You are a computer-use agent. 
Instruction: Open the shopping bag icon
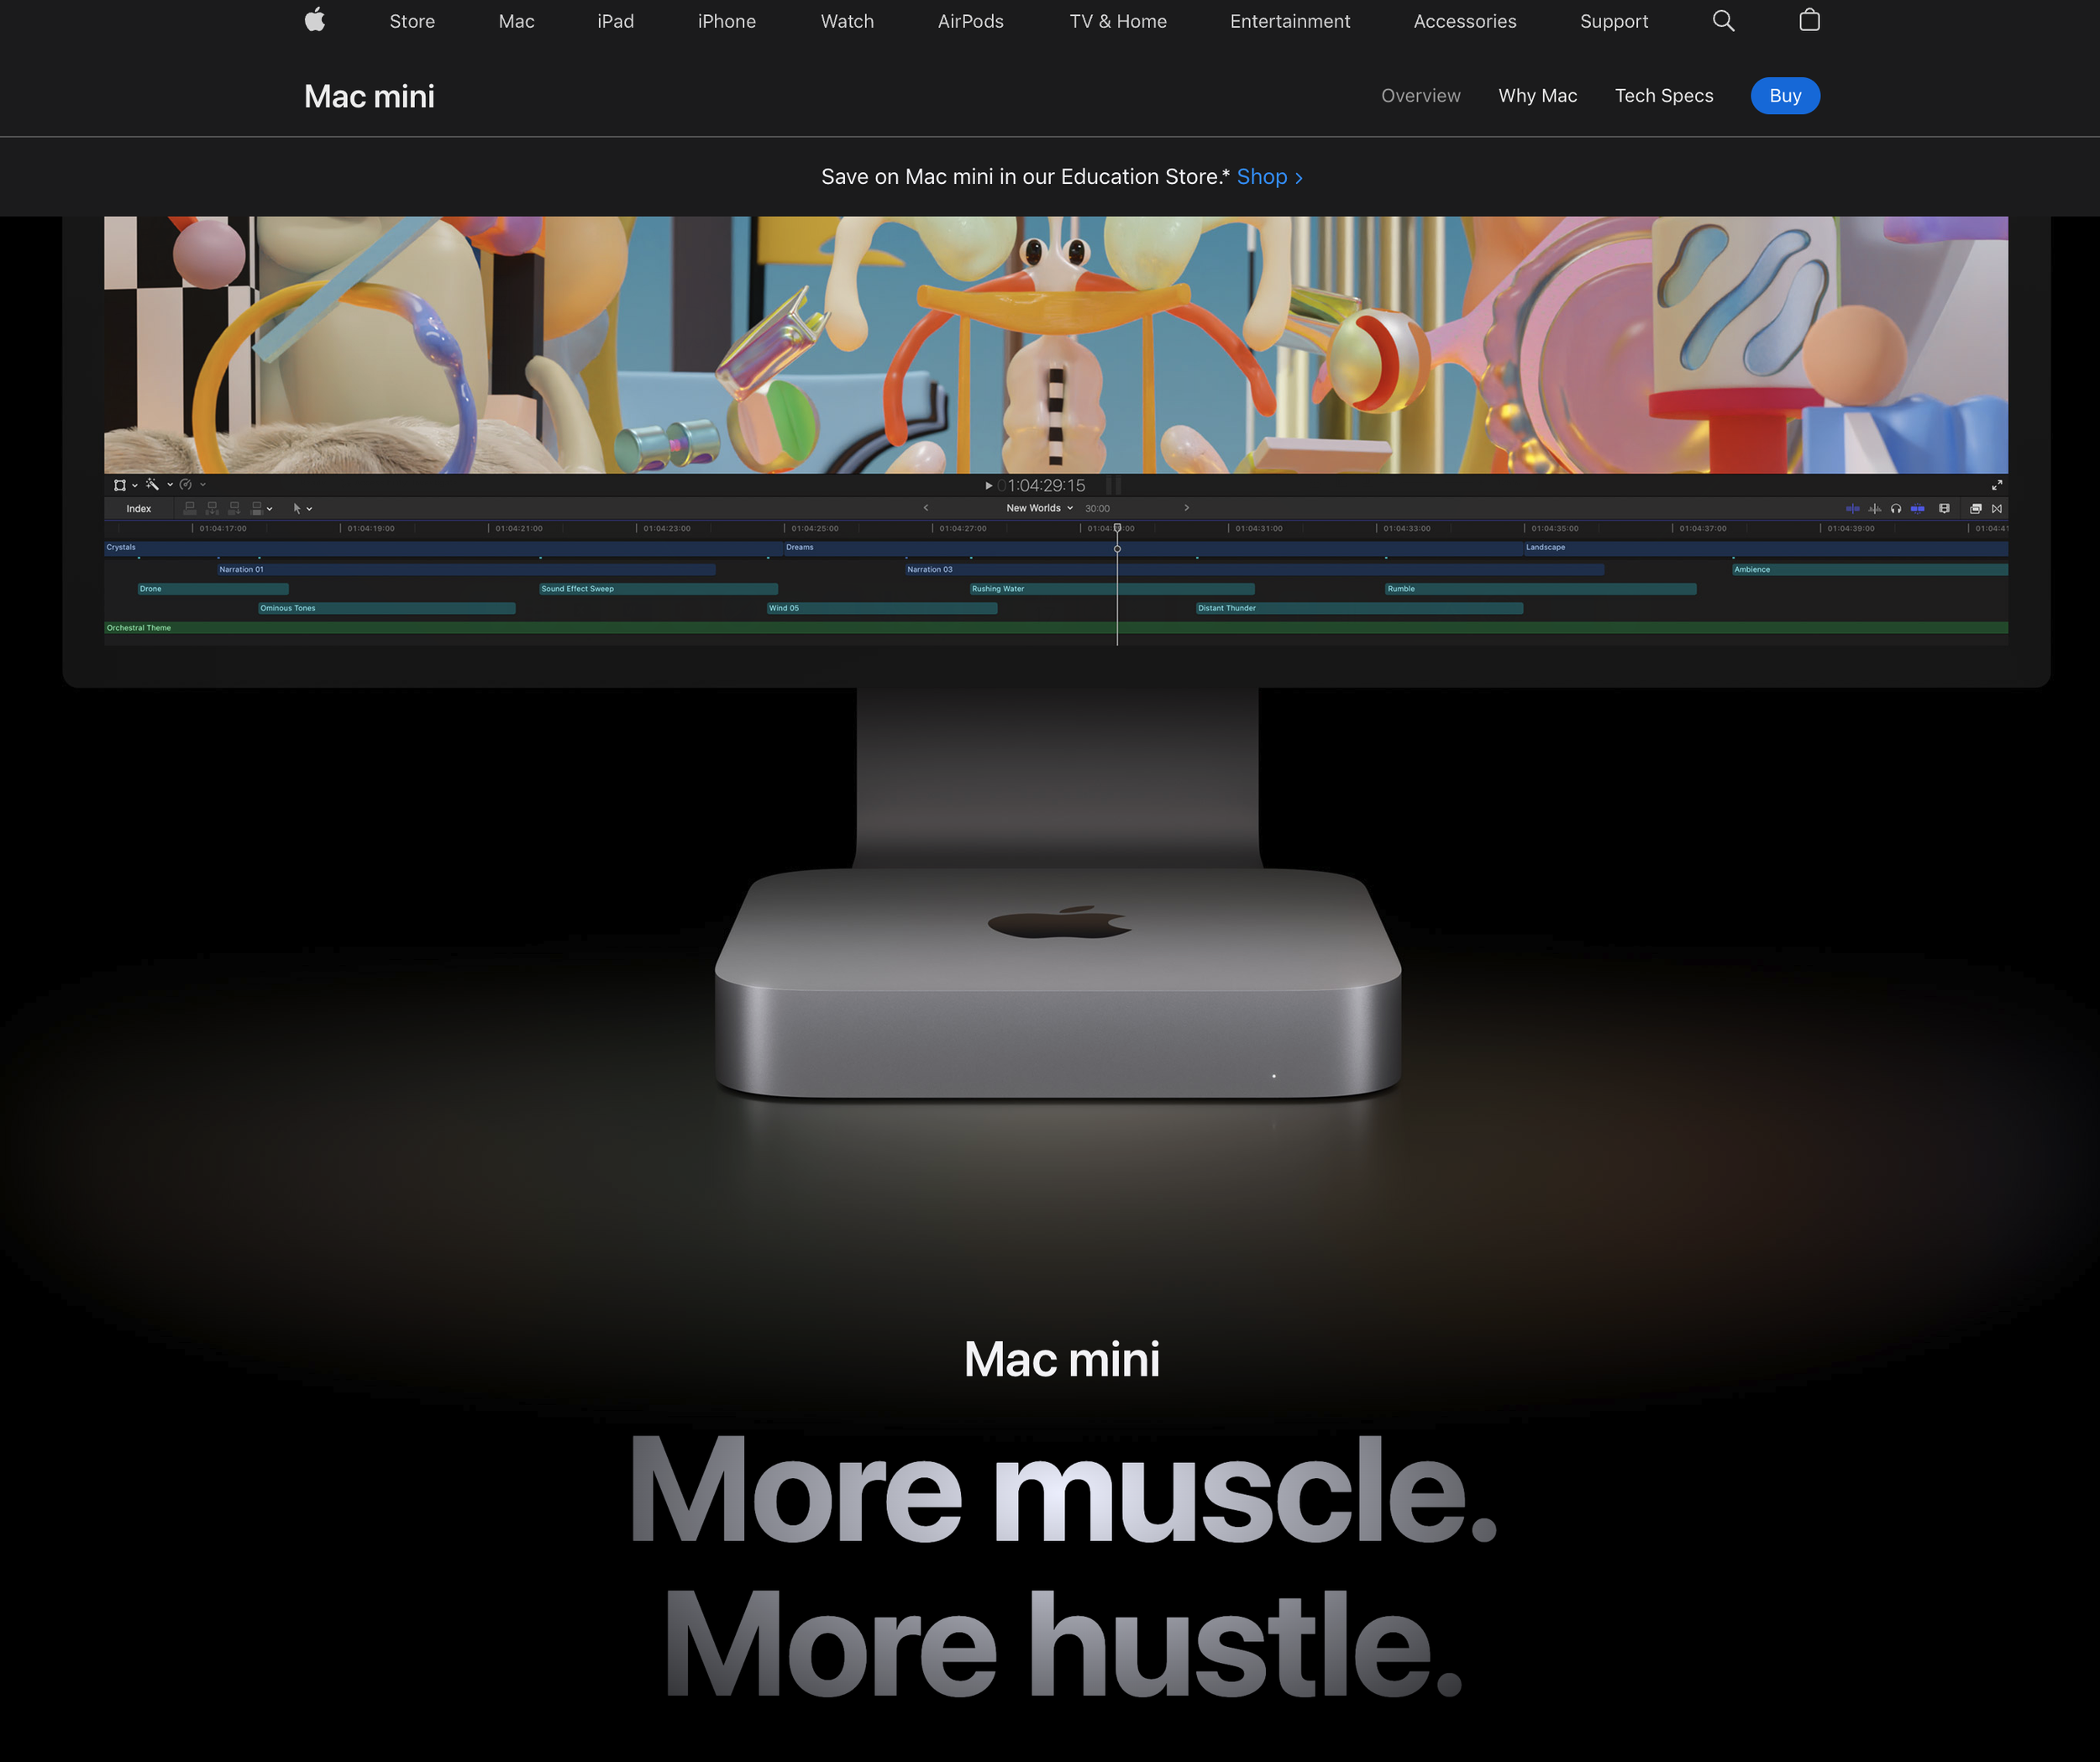tap(1809, 20)
